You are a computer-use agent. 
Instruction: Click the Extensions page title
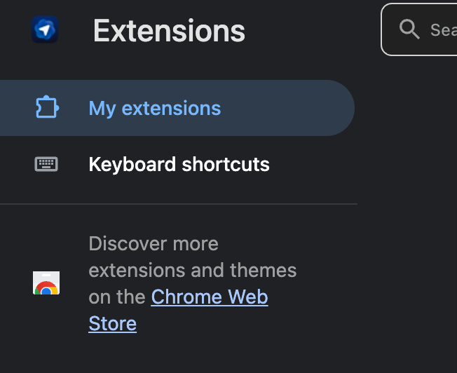point(169,31)
